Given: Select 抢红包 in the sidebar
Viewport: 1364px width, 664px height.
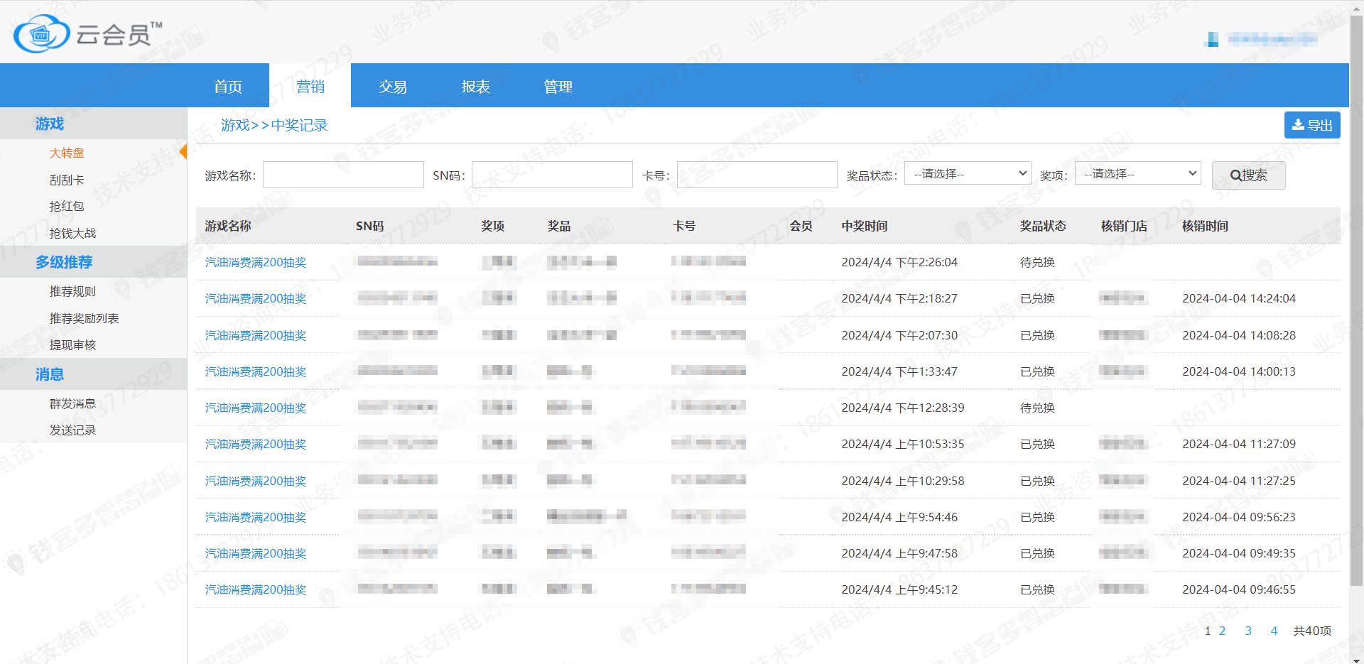Looking at the screenshot, I should coord(67,207).
